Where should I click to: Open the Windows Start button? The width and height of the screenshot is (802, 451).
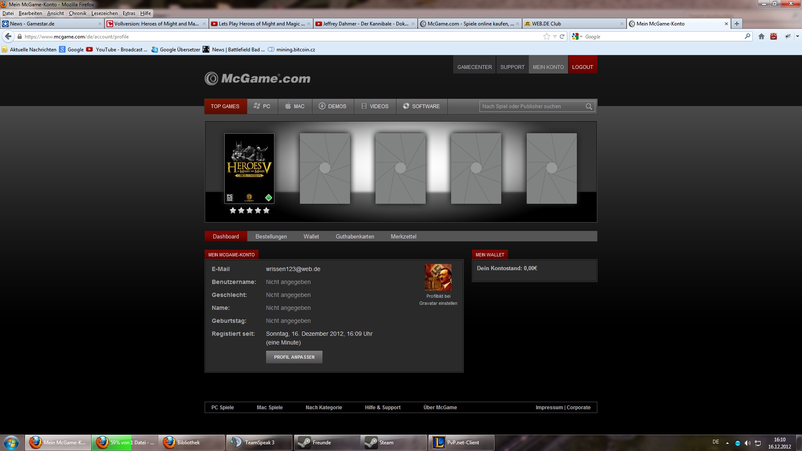(11, 443)
